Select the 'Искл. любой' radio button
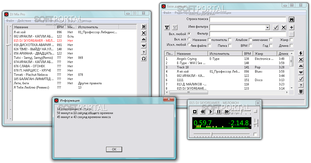311x163 pixels. pos(189,44)
